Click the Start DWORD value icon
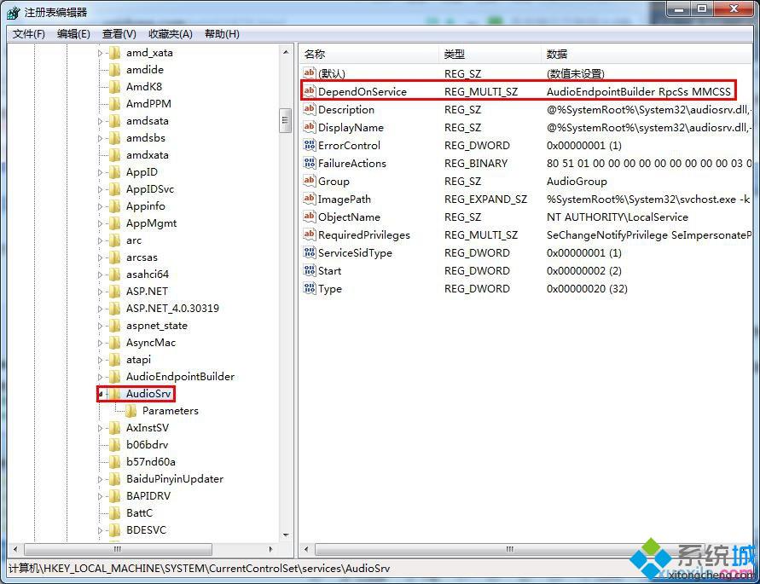This screenshot has width=760, height=584. 310,270
